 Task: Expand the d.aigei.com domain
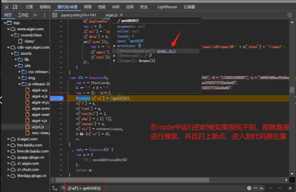[8, 139]
